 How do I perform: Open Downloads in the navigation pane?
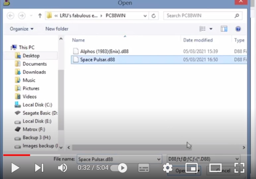[34, 72]
